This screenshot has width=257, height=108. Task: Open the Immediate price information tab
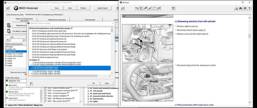coord(52,15)
